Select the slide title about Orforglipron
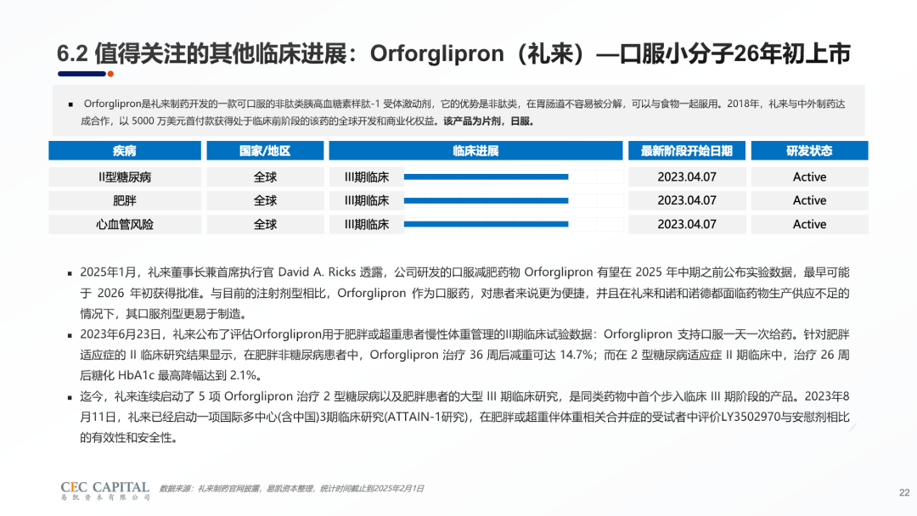The width and height of the screenshot is (917, 516). point(453,53)
